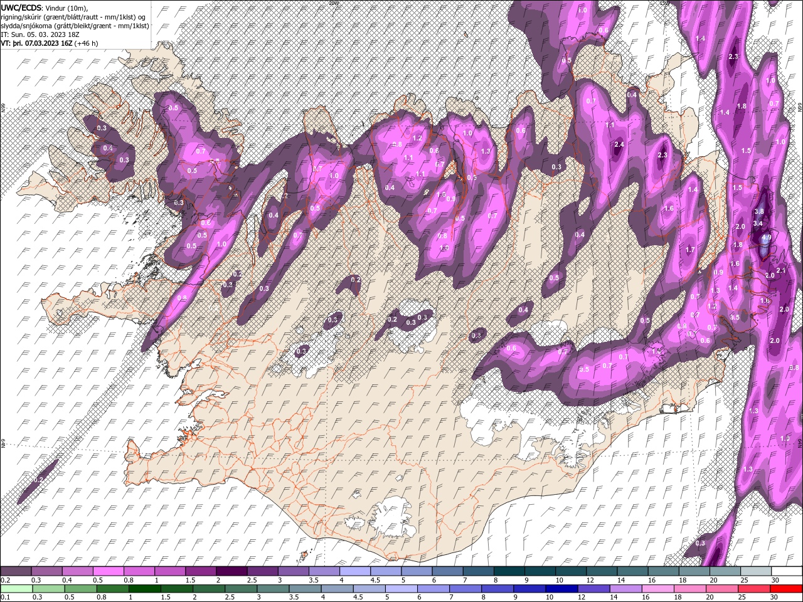Click the dark blue rain swatch between 10 and 12
The height and width of the screenshot is (602, 803).
tap(562, 589)
